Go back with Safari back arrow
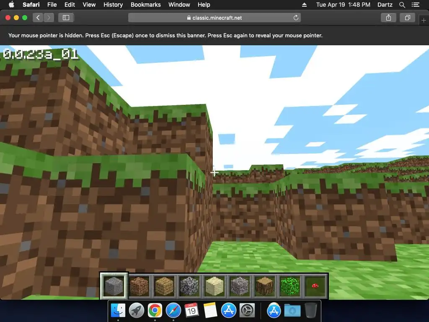429x322 pixels. (x=38, y=18)
